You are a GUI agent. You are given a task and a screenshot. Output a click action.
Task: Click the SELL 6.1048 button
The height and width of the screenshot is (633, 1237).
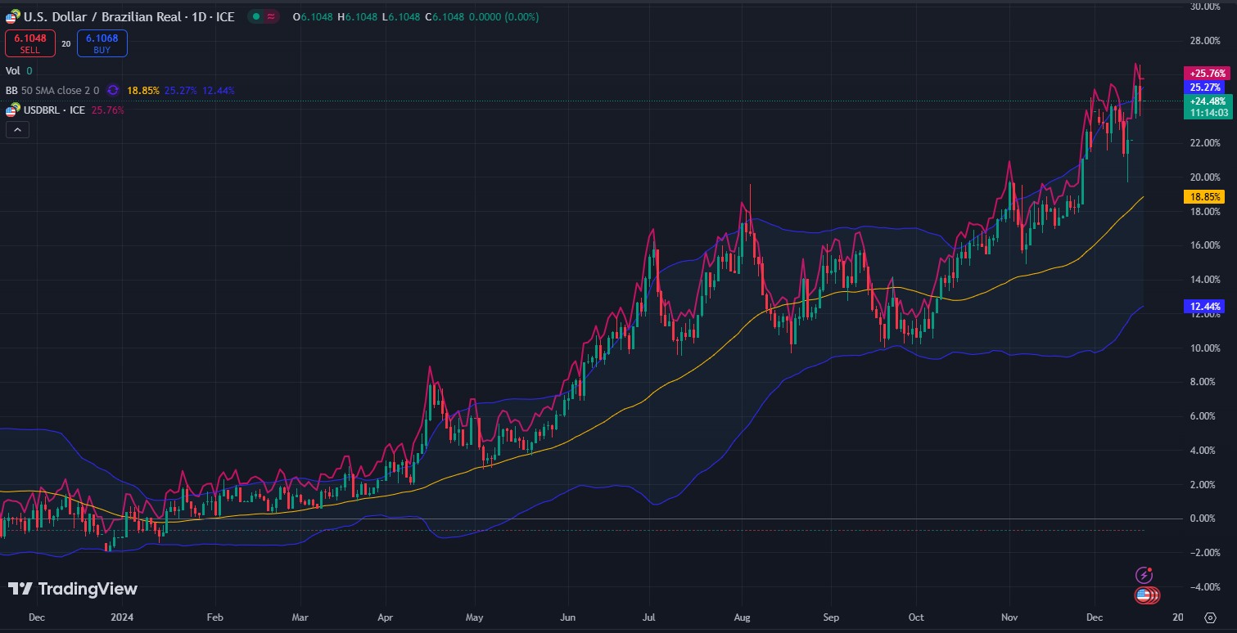tap(29, 43)
